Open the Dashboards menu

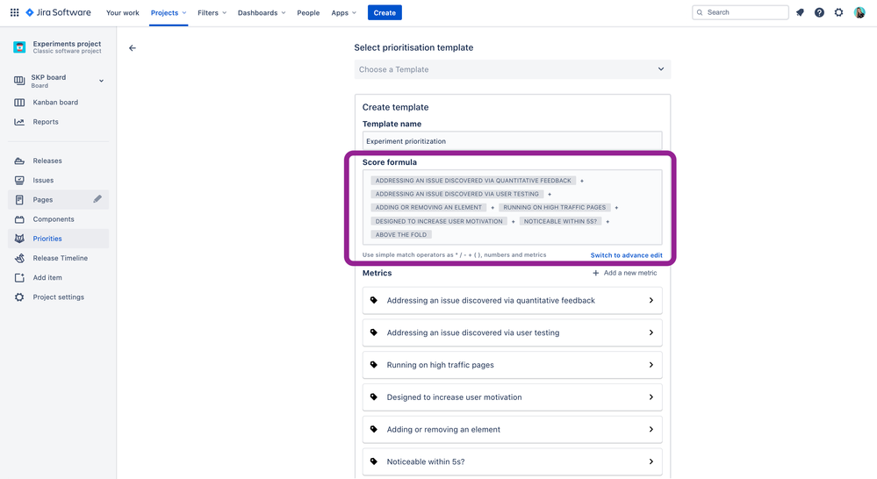[262, 13]
